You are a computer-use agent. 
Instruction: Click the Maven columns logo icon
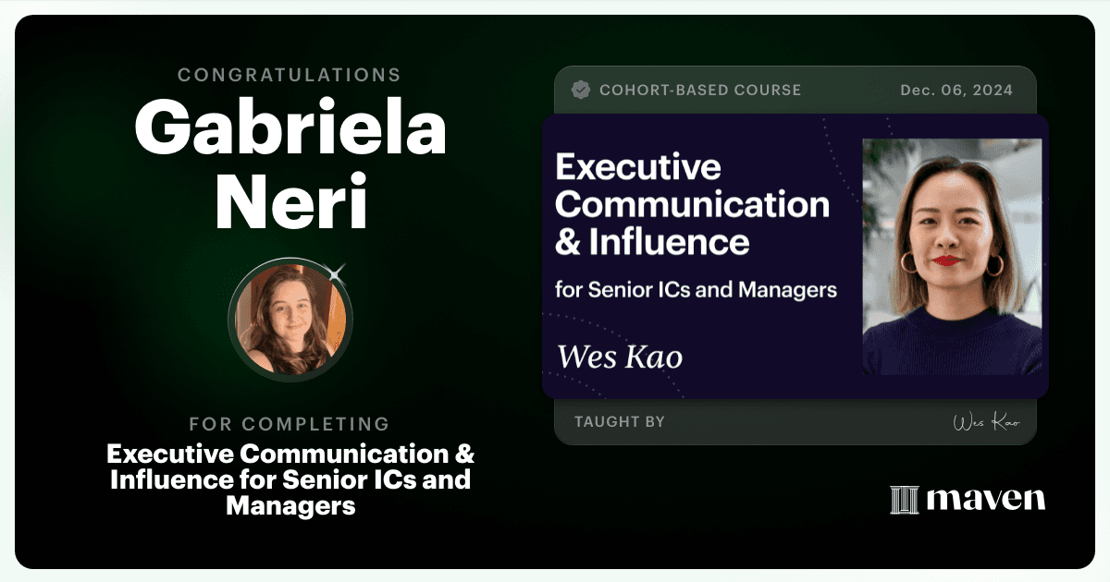(x=904, y=500)
